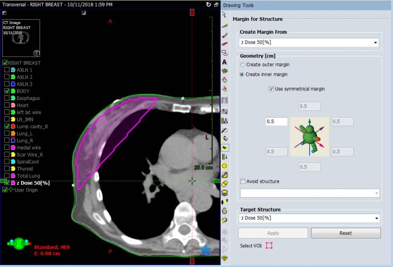Select Create outer margin option
This screenshot has width=393, height=267.
242,65
